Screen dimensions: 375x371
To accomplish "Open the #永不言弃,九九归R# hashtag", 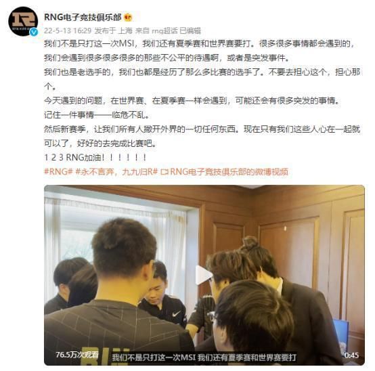I will pos(116,172).
